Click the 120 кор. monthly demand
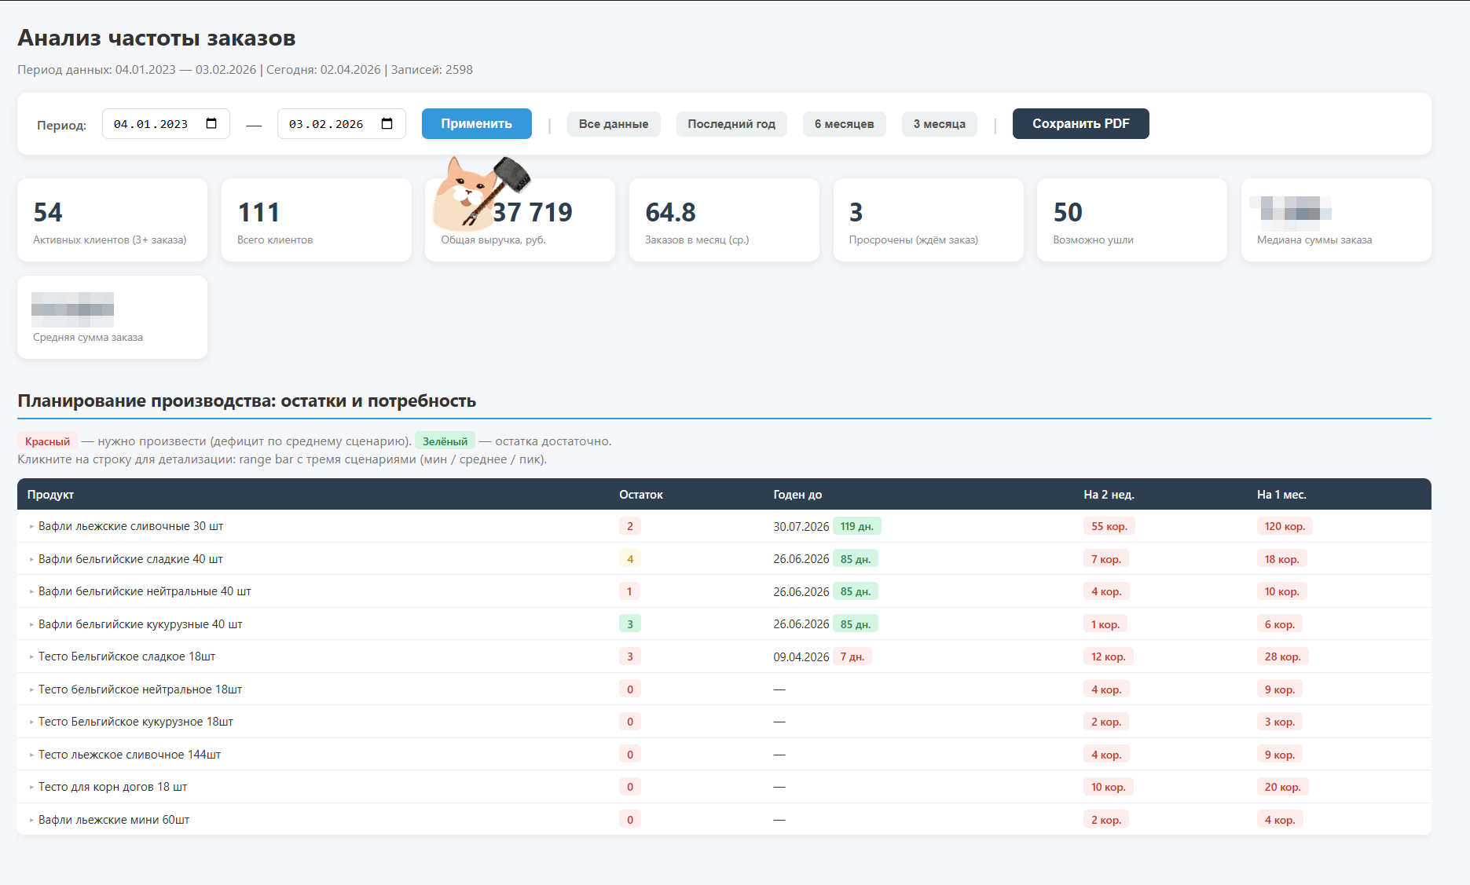Viewport: 1470px width, 885px height. (1285, 526)
